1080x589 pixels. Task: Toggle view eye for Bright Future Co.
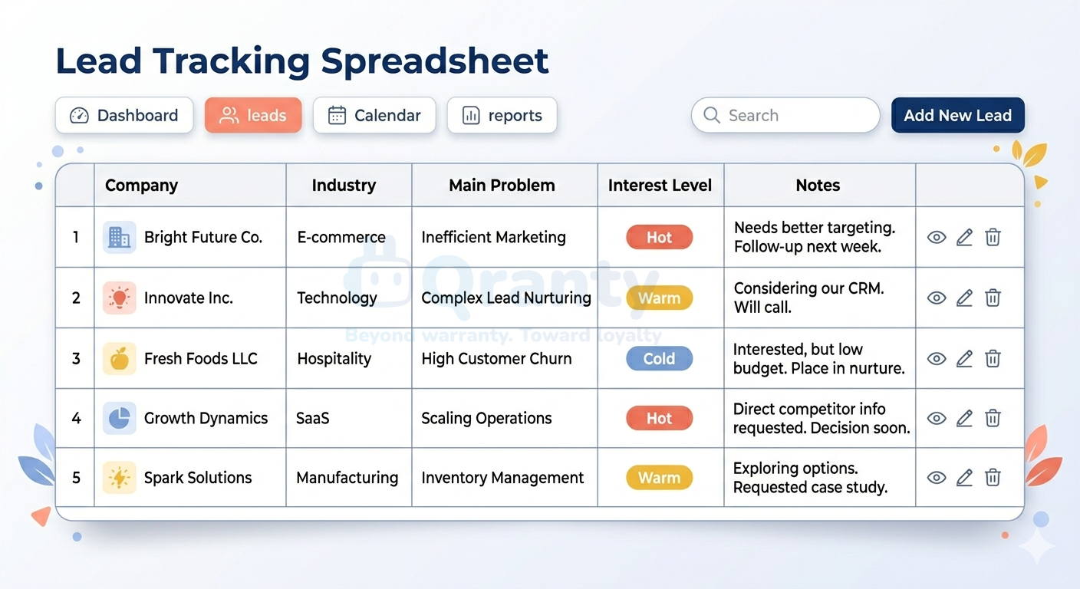(937, 237)
